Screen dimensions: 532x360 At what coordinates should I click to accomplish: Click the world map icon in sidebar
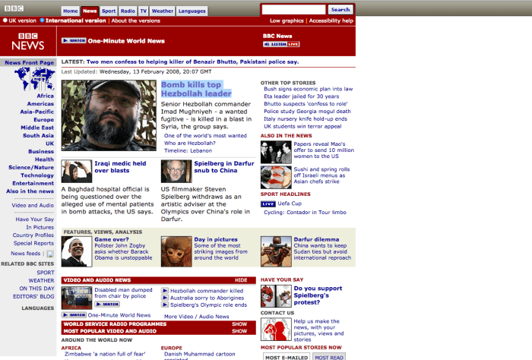coord(35,79)
